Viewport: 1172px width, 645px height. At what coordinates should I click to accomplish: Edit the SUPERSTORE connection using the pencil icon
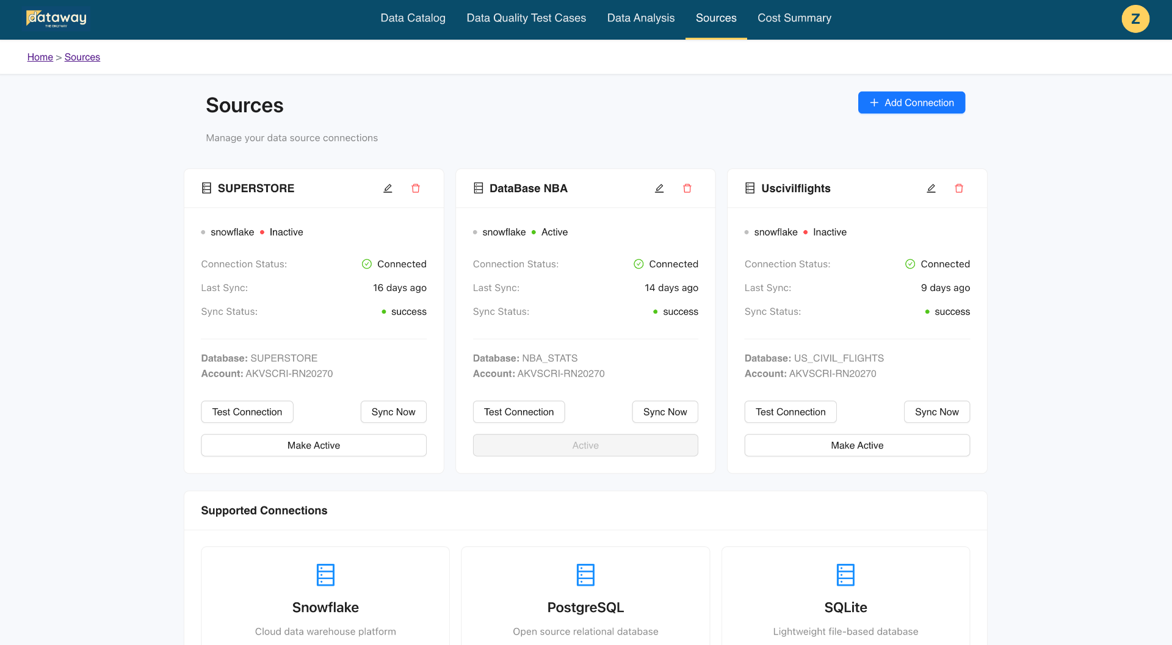point(388,188)
